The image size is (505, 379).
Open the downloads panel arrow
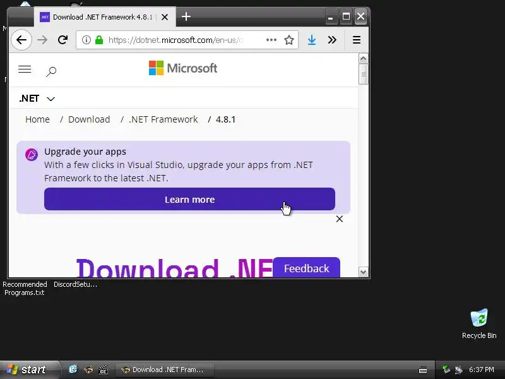coord(311,40)
